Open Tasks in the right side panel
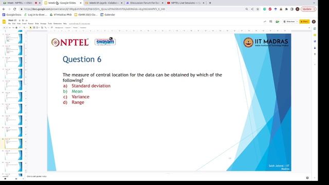 tap(315, 42)
